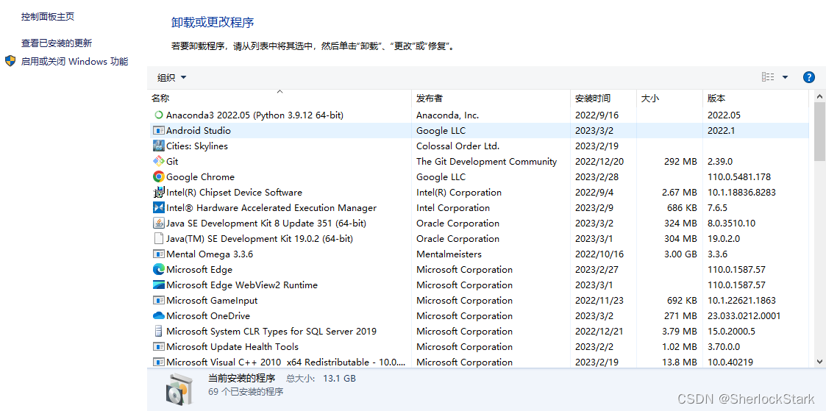Screen dimensions: 826x411
Task: Click the 3.00 GB size cell
Action: click(680, 254)
